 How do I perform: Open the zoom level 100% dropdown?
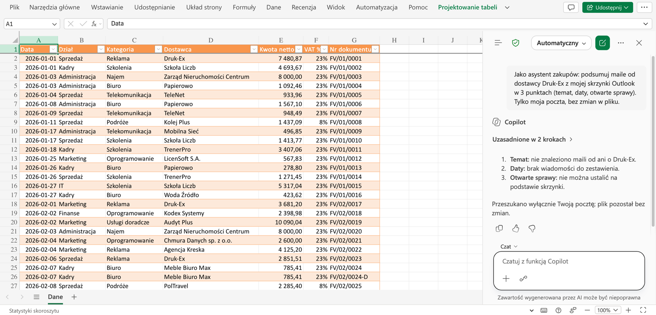pos(607,310)
